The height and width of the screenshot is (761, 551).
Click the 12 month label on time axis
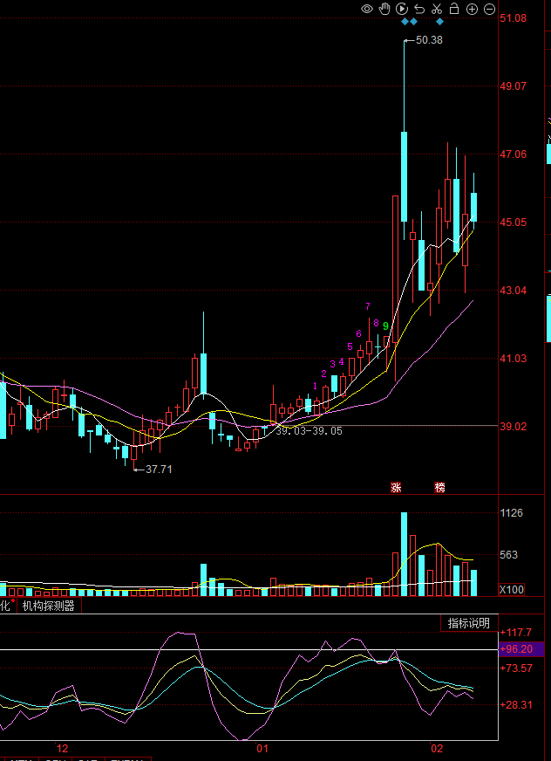click(62, 749)
